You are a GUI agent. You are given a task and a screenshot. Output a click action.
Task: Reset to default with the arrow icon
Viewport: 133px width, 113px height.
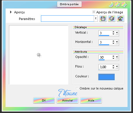coord(121,19)
